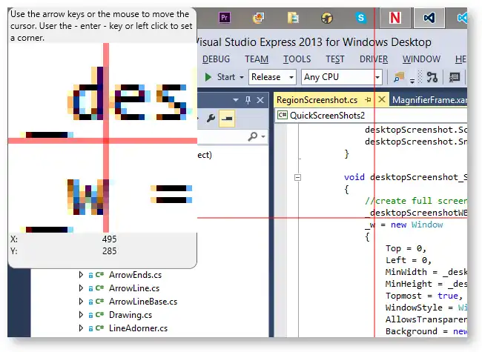Viewport: 482px width, 352px height.
Task: Click the comment-out lines toolbar icon
Action: [x=454, y=77]
